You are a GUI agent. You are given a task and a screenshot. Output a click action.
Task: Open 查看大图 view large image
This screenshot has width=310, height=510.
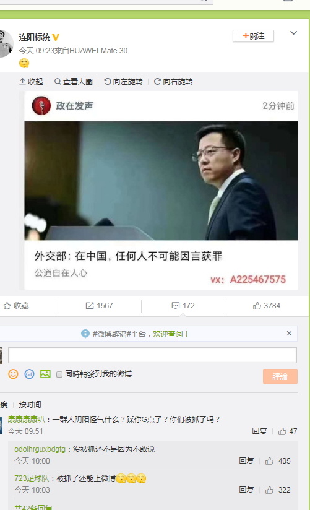[x=73, y=81]
